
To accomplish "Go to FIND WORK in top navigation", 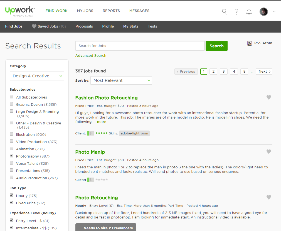I will pos(56,11).
